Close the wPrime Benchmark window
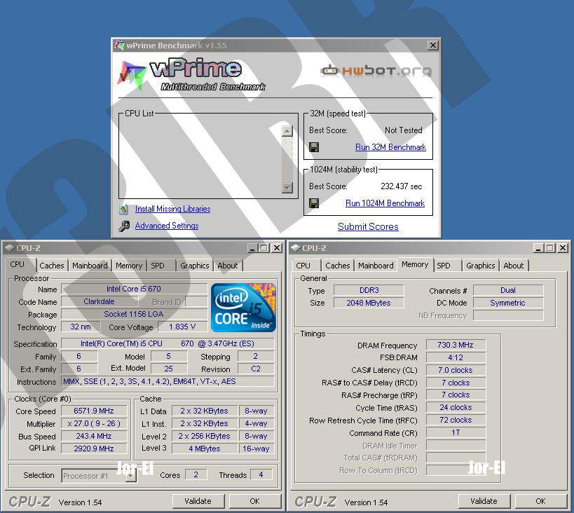Screen dimensions: 574x513 pyautogui.click(x=432, y=45)
